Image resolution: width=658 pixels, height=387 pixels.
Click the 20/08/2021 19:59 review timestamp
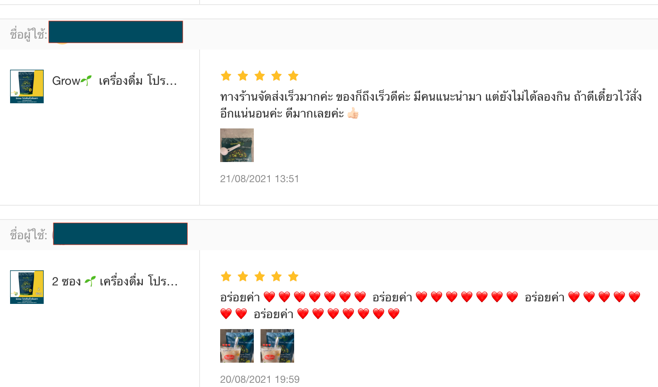click(260, 379)
